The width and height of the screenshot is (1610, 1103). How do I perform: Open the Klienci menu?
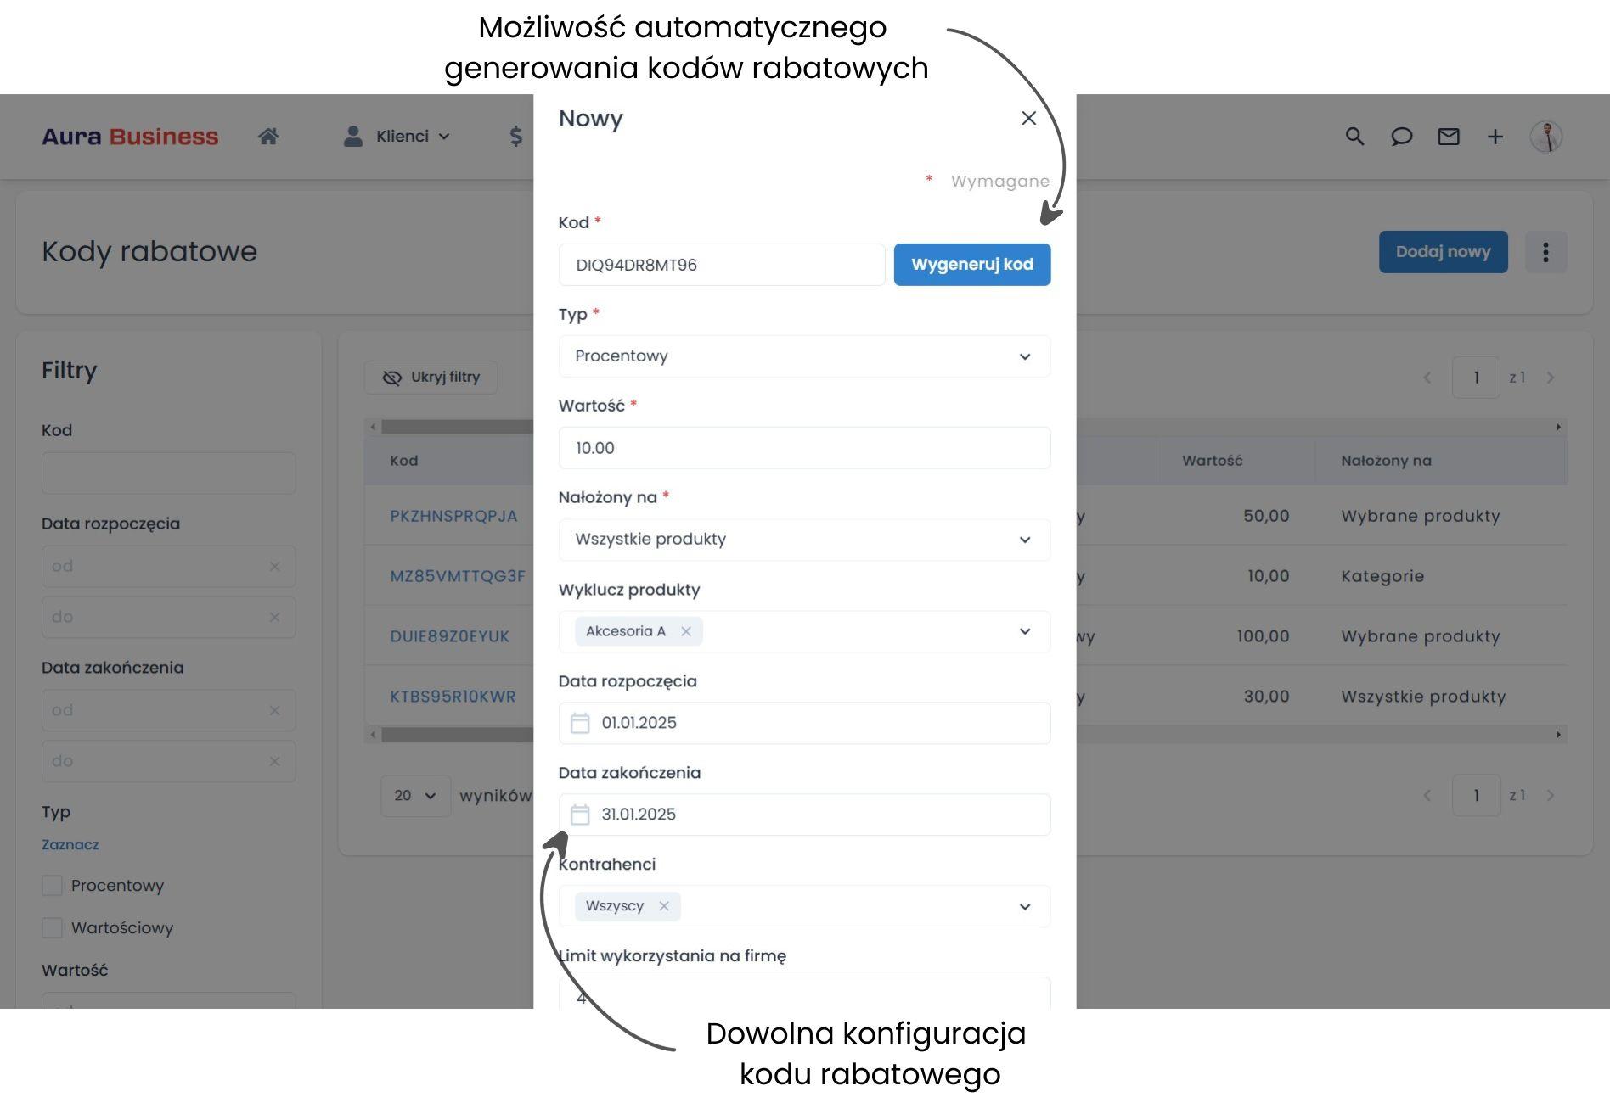point(396,137)
